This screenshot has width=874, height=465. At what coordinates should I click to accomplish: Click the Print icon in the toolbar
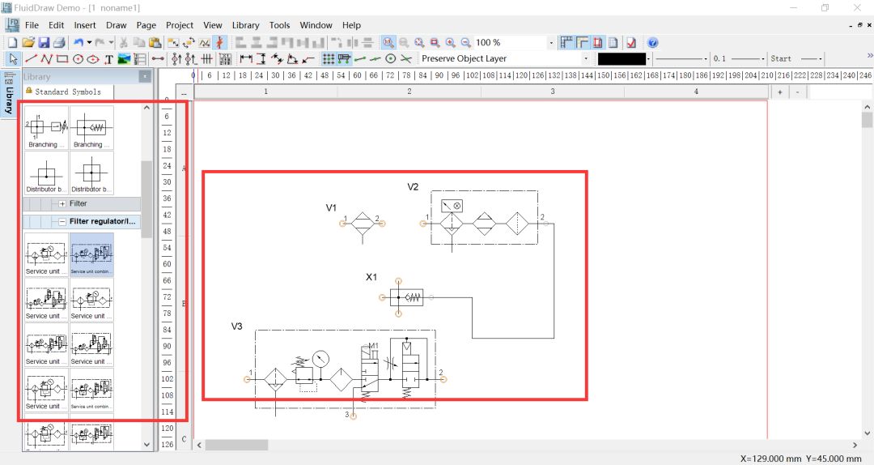pos(59,42)
